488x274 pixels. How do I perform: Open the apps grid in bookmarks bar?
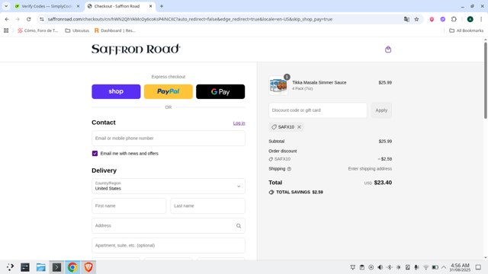point(6,30)
